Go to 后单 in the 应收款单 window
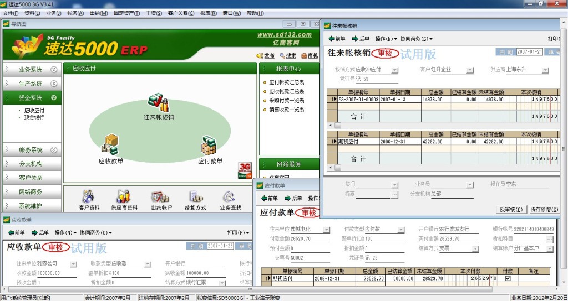The width and height of the screenshot is (568, 301). (x=40, y=233)
